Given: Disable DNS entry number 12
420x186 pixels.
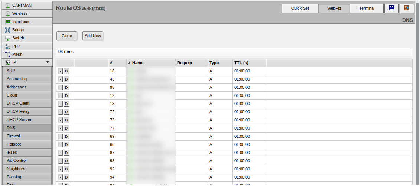Looking at the screenshot, I should pyautogui.click(x=66, y=96).
